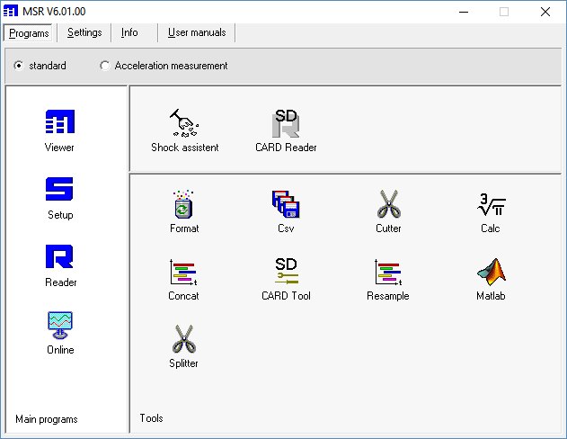Open the Calc root-pi tool icon
Viewport: 567px width, 439px height.
(x=491, y=204)
